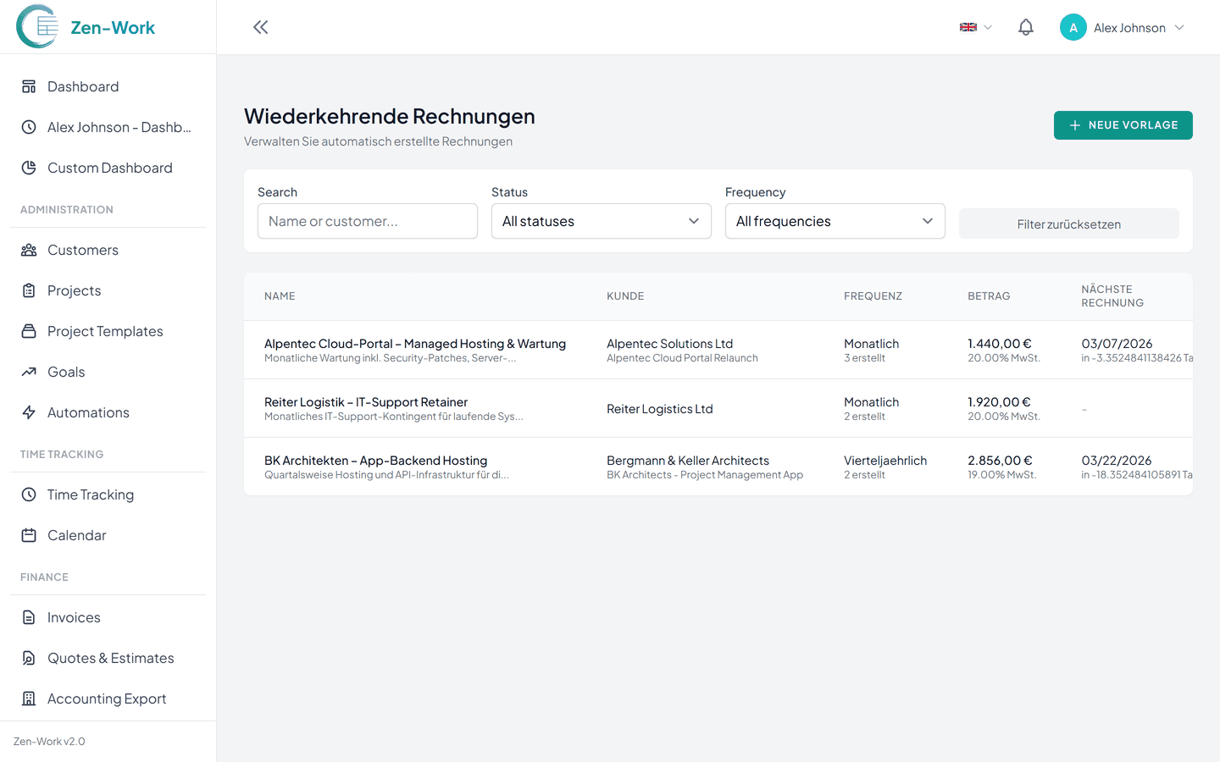Click the NEUE VORLAGE button
1220x762 pixels.
pos(1123,124)
